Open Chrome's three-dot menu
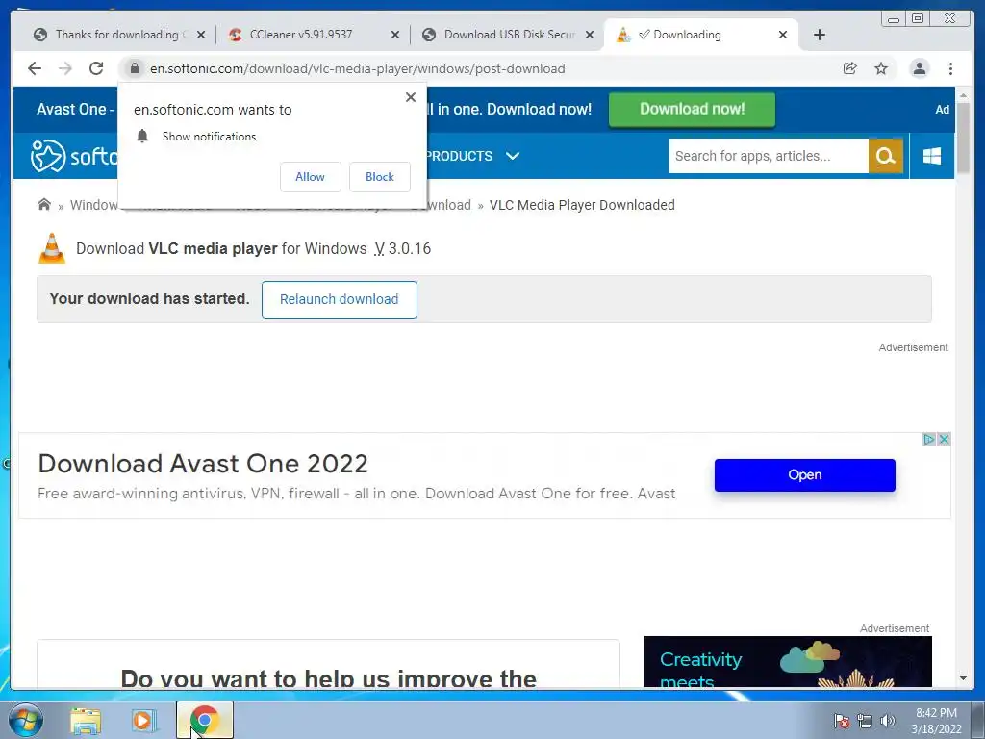Viewport: 985px width, 739px height. (950, 68)
